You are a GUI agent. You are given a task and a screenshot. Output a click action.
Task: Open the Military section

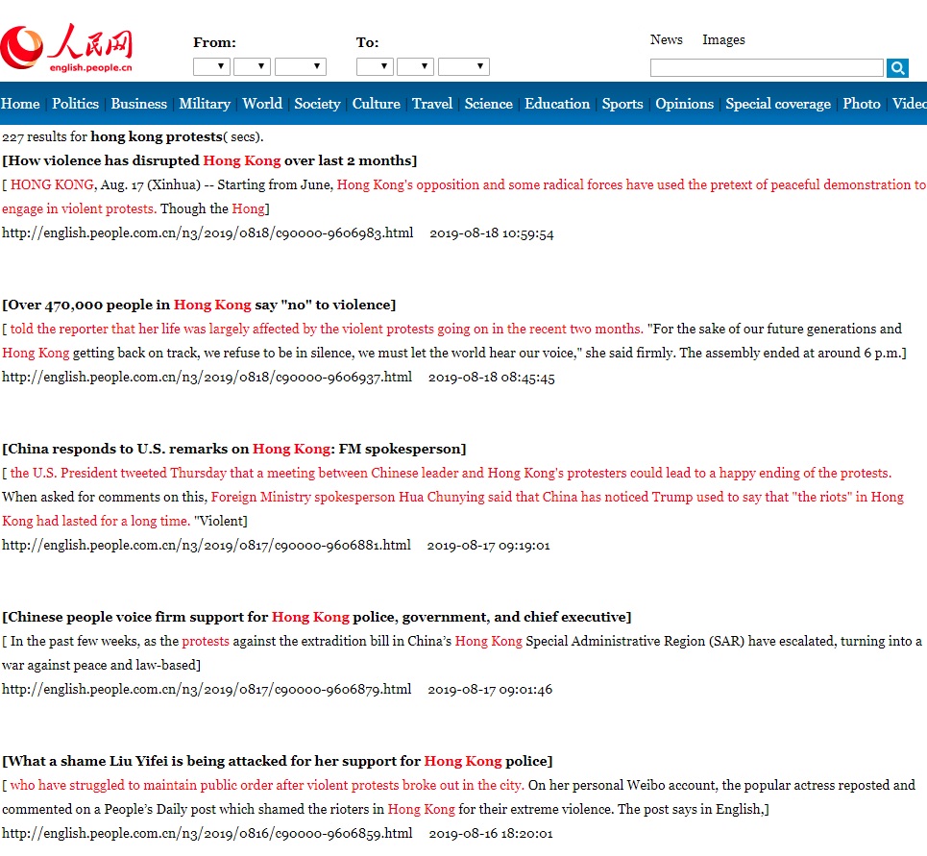(205, 104)
